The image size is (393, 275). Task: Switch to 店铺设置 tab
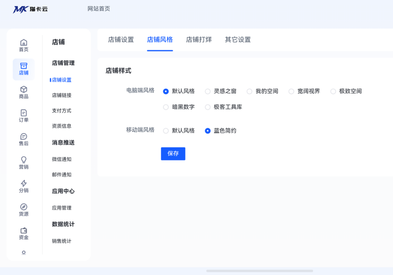[x=121, y=40]
